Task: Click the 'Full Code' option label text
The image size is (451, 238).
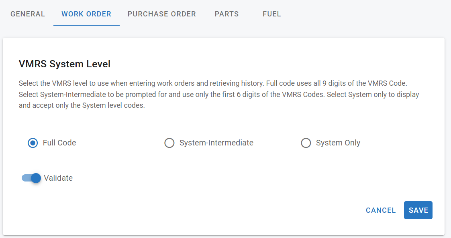Action: tap(59, 143)
